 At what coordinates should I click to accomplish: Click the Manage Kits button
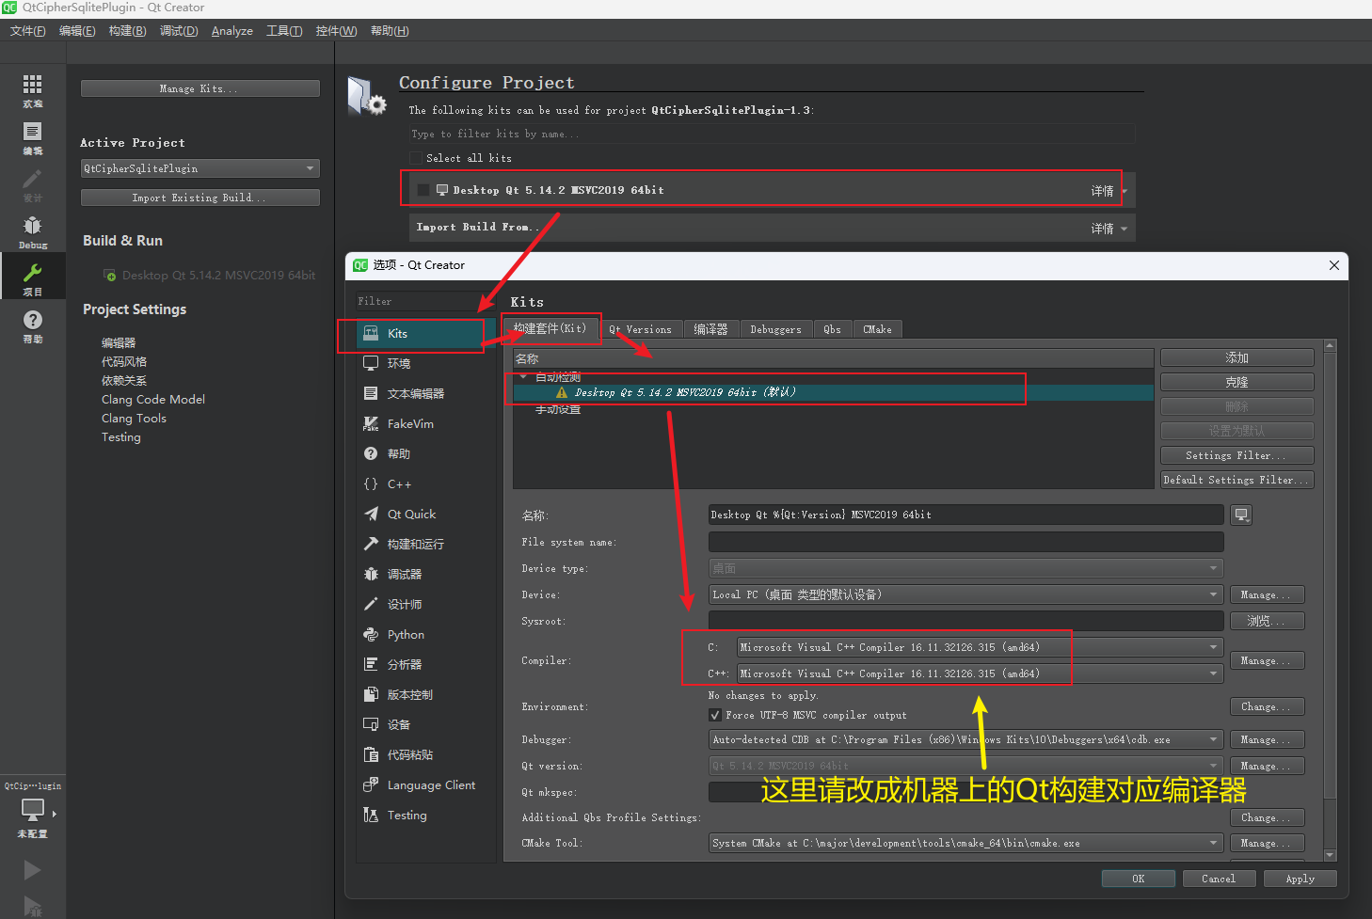pos(200,88)
